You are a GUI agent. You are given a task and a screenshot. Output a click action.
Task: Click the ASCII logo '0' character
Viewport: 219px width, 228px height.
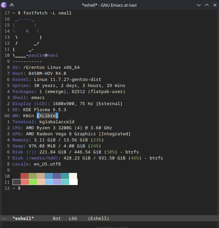pos(27,31)
